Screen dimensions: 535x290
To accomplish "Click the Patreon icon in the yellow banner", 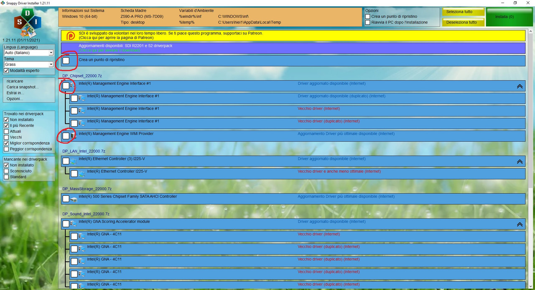I will coord(71,36).
